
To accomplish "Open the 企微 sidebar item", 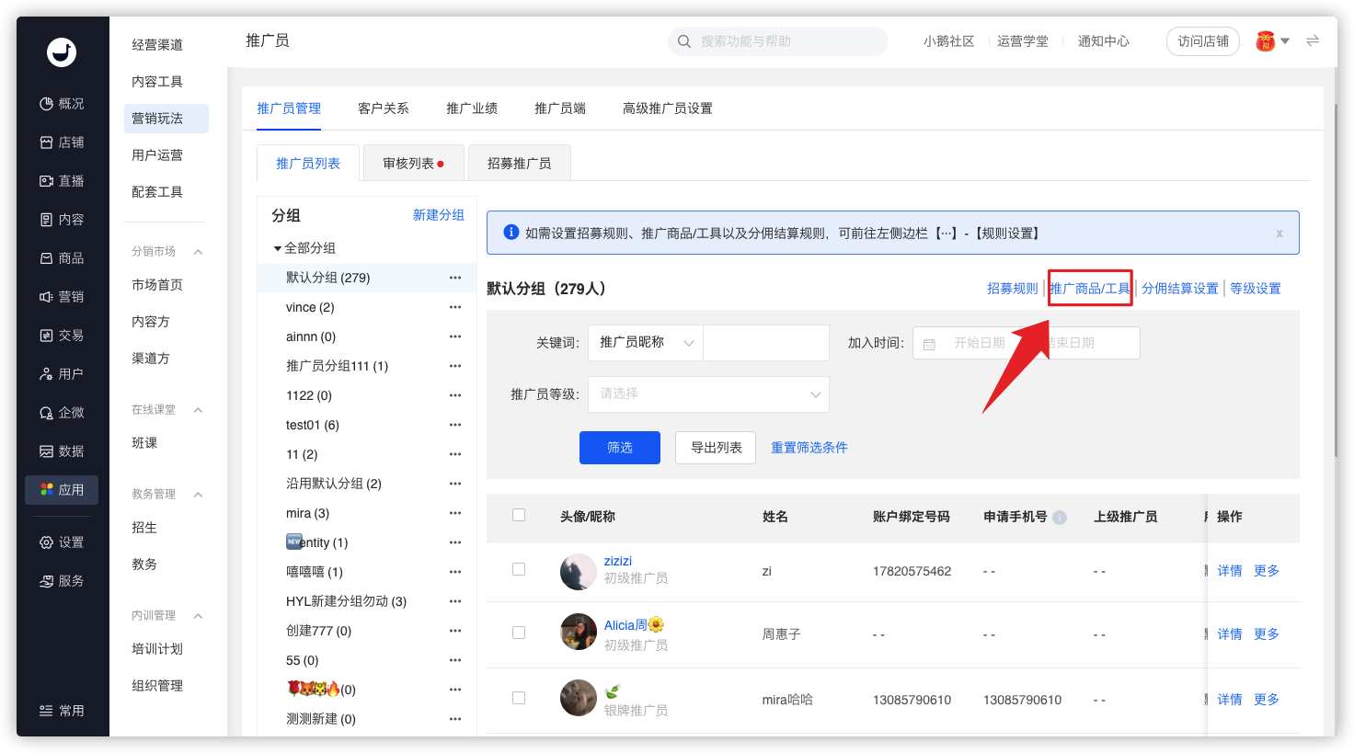I will [x=62, y=413].
